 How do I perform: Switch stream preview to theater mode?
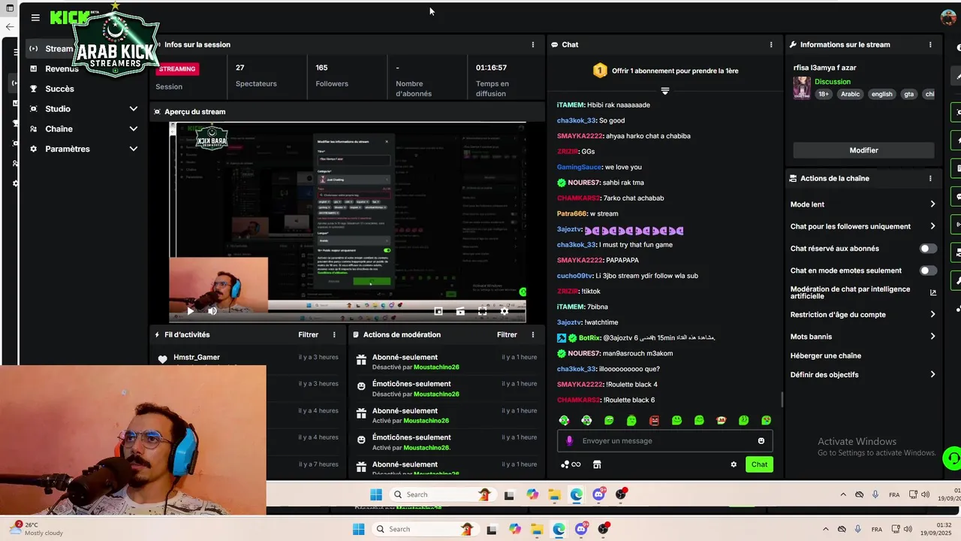460,311
